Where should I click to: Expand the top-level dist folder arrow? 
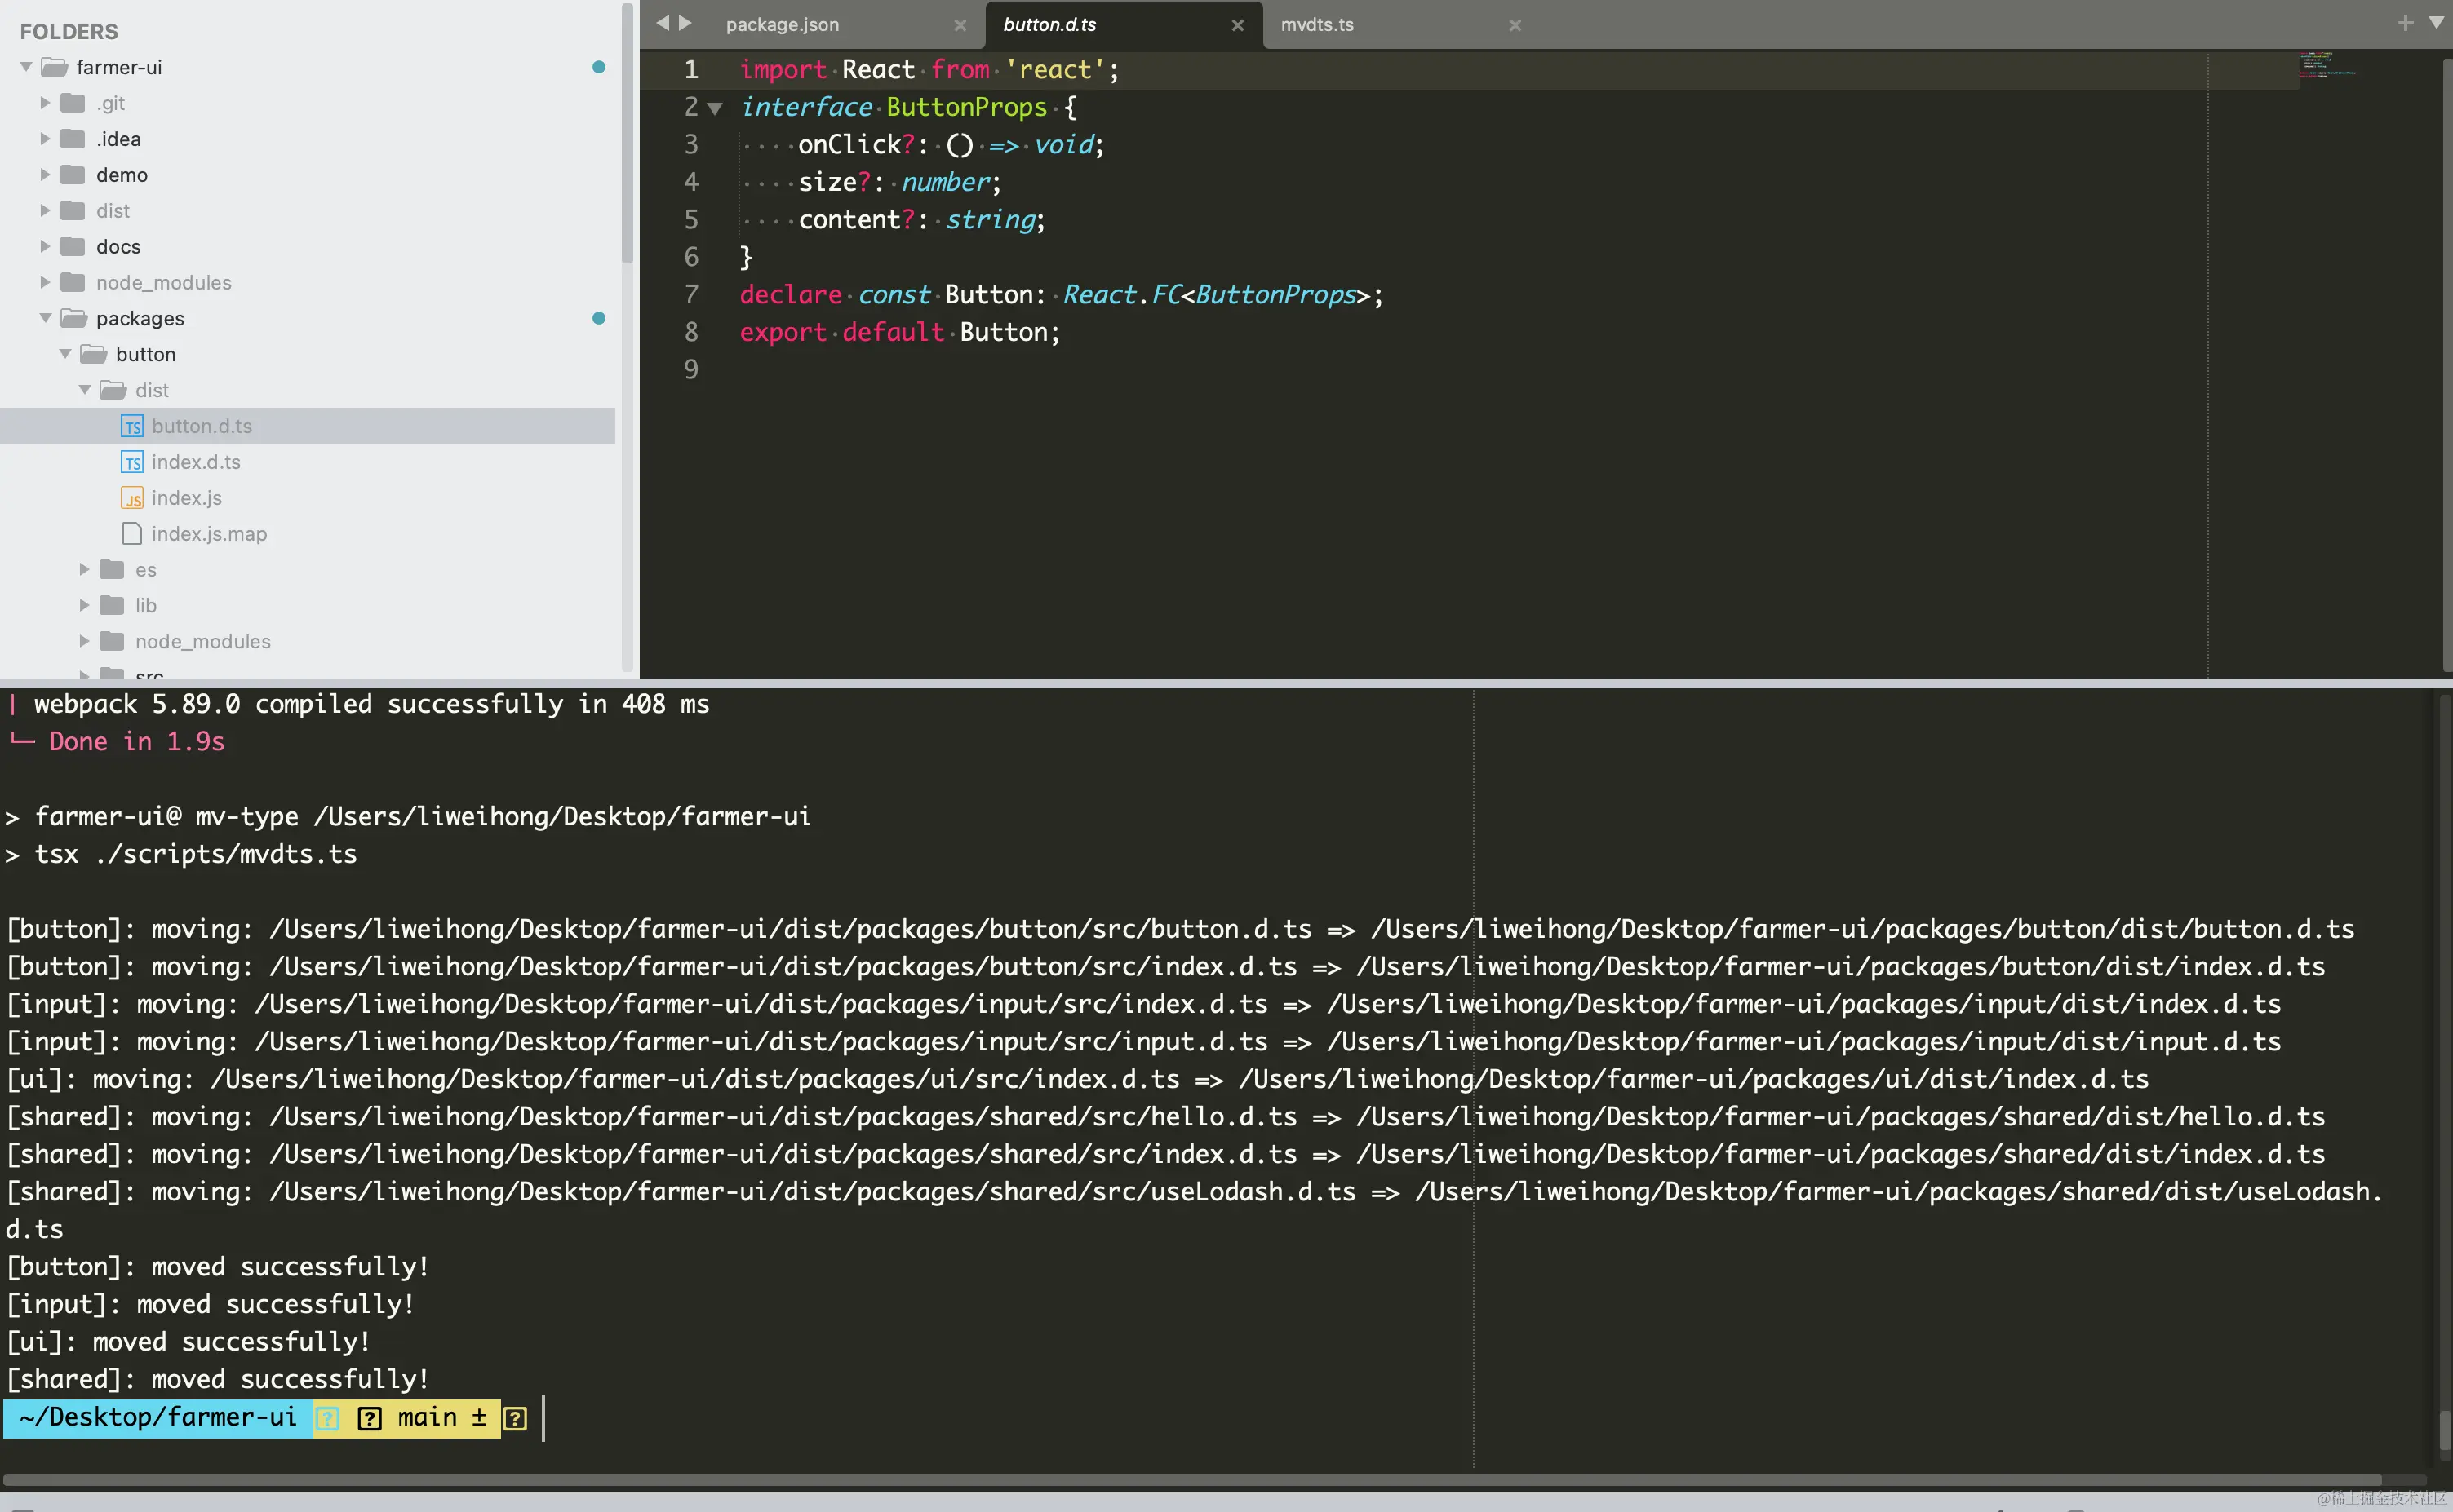click(45, 211)
